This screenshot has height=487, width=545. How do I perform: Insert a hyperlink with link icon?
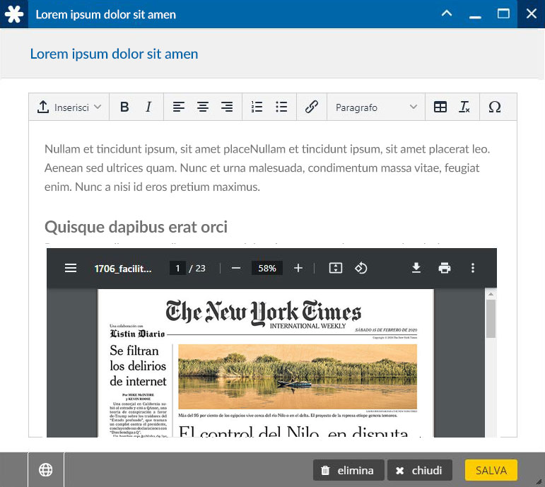pos(311,107)
